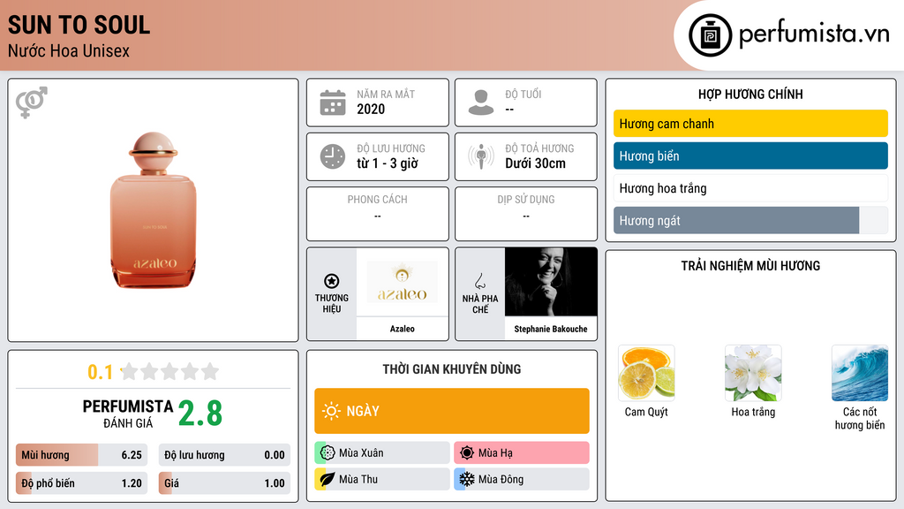Screen dimensions: 904x509
Task: Click the nose perfumer icon
Action: 479,281
